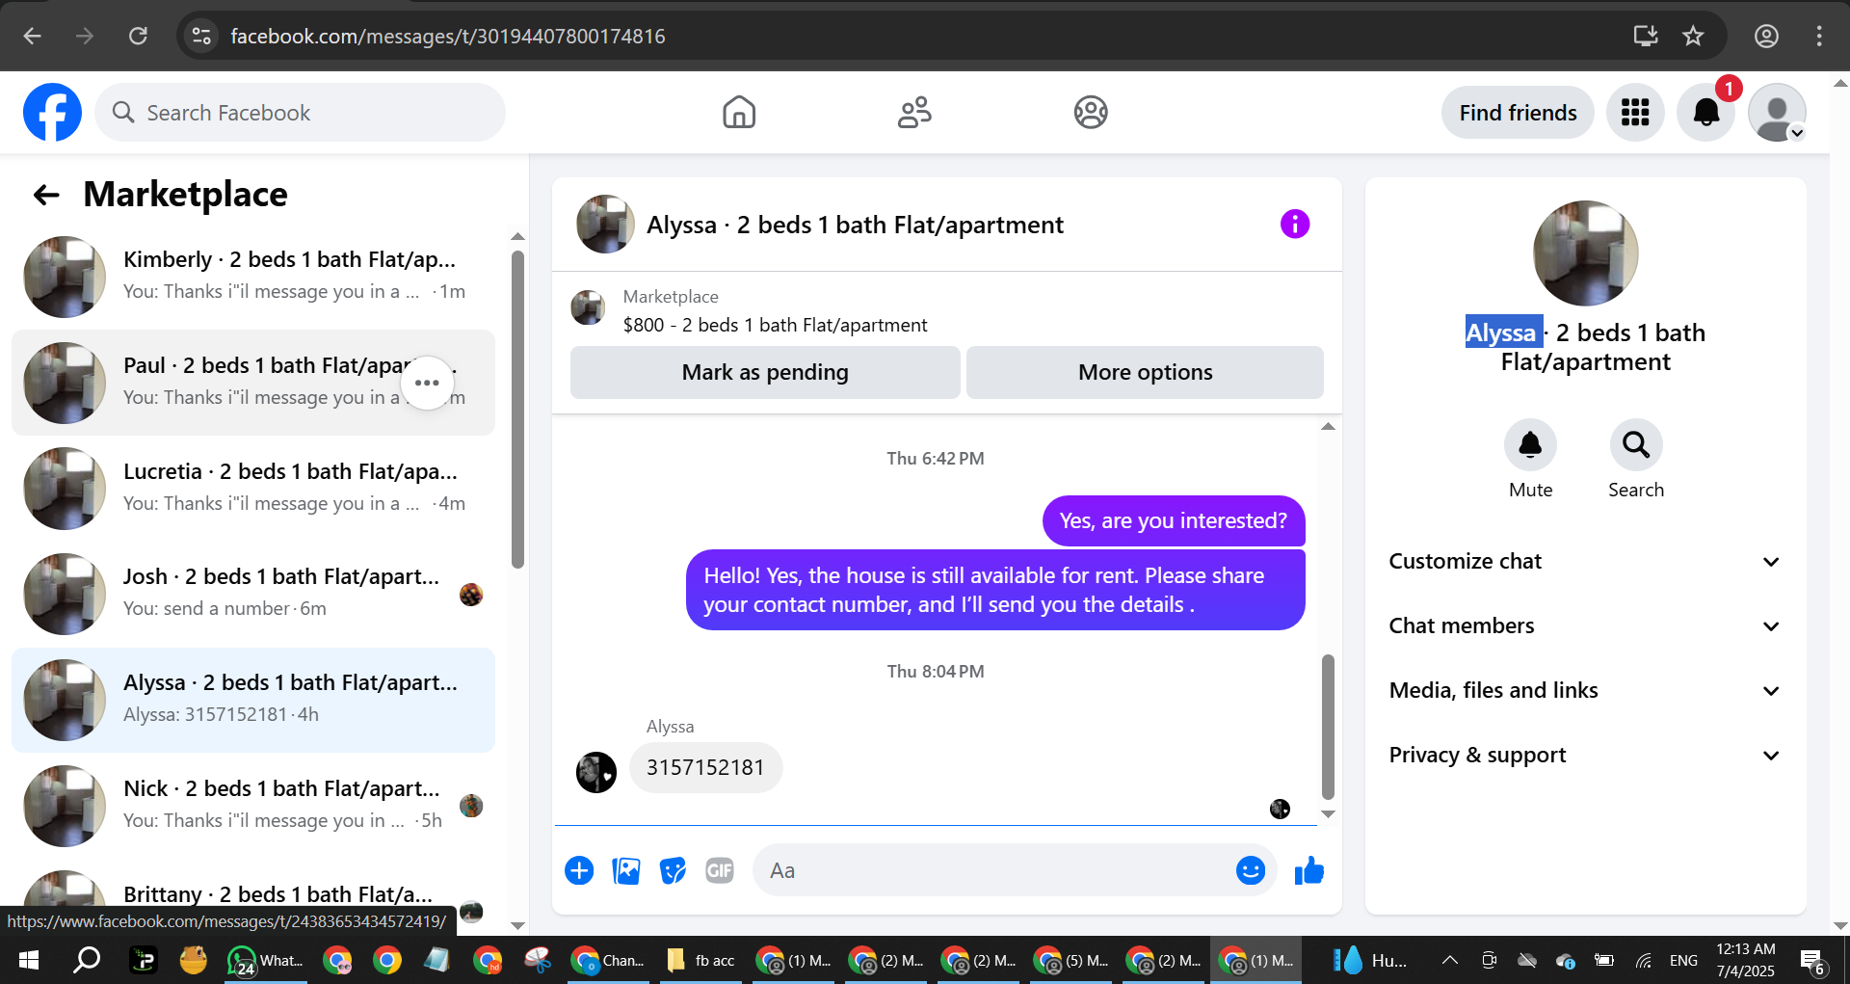
Task: Click Alyssa's avatar beside phone number message
Action: [x=596, y=772]
